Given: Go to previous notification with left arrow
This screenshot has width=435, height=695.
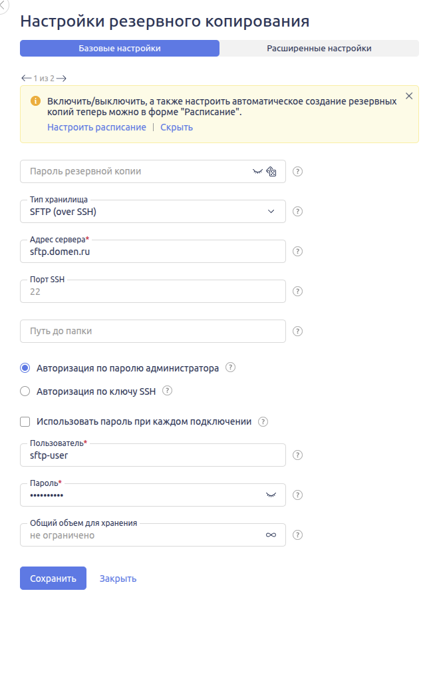Looking at the screenshot, I should pyautogui.click(x=26, y=78).
